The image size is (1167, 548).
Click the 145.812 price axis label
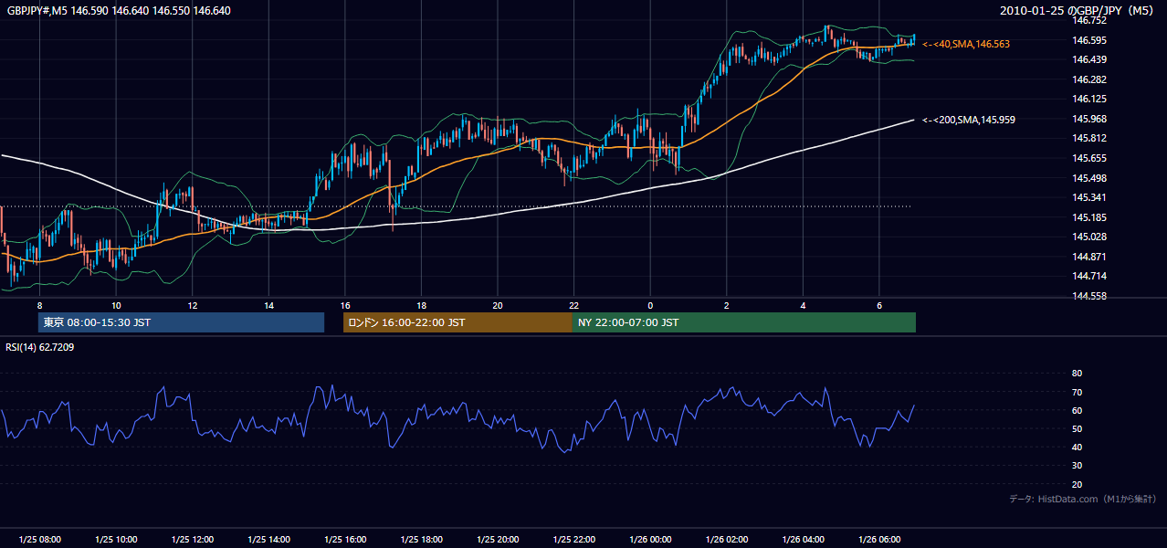tap(1089, 139)
